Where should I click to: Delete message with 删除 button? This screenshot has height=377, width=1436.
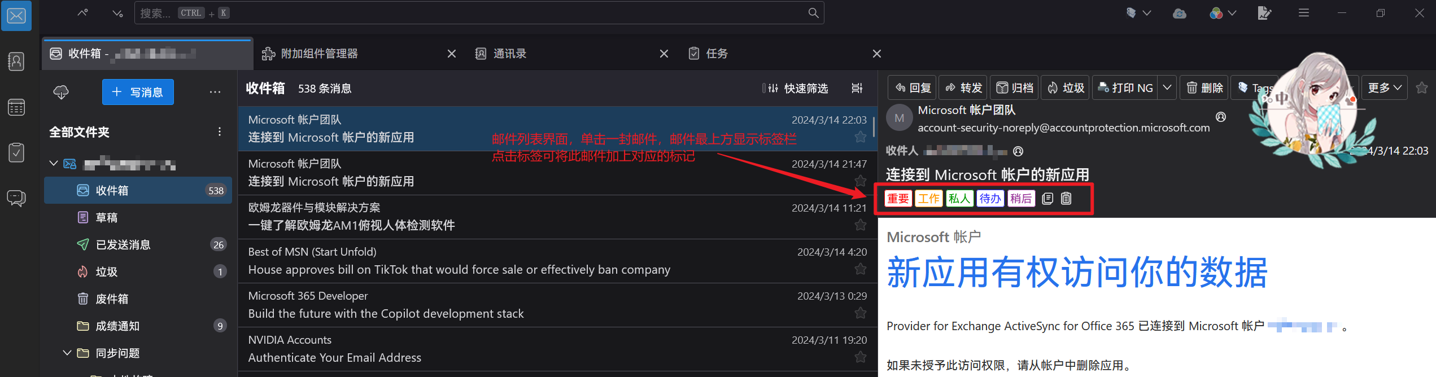click(x=1204, y=87)
